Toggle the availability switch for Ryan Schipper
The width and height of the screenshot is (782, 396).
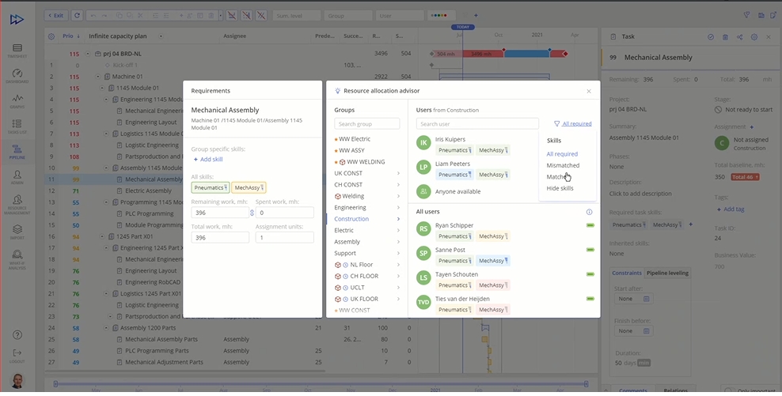(590, 226)
